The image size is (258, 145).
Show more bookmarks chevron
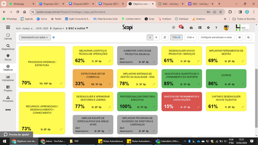[x=225, y=19]
